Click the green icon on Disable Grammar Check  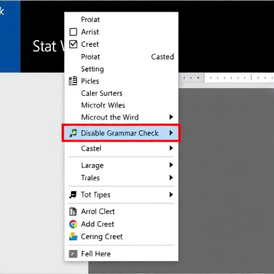73,133
